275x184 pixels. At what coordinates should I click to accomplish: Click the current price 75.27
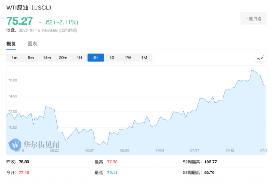point(20,21)
